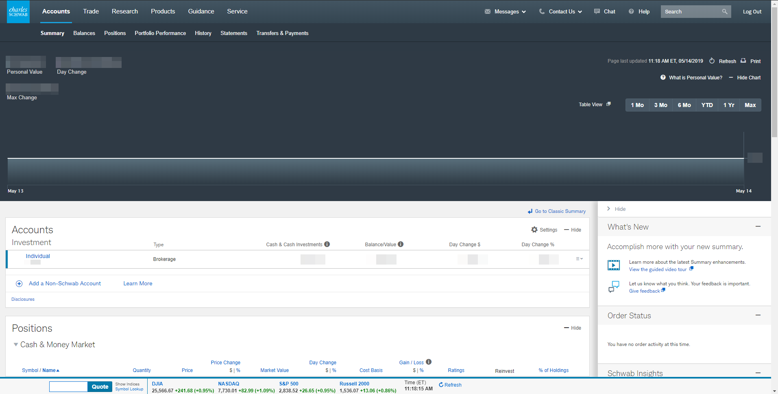
Task: Click the quote symbol input field
Action: (68, 387)
